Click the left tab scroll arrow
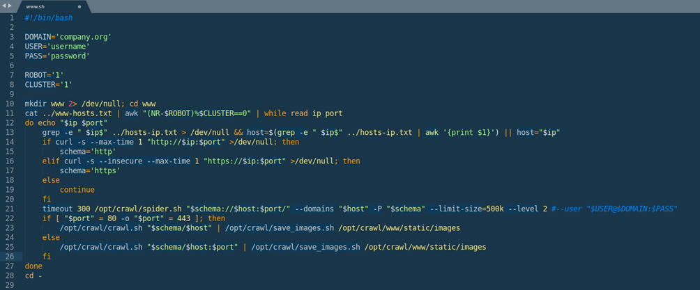The image size is (700, 290). (x=3, y=6)
